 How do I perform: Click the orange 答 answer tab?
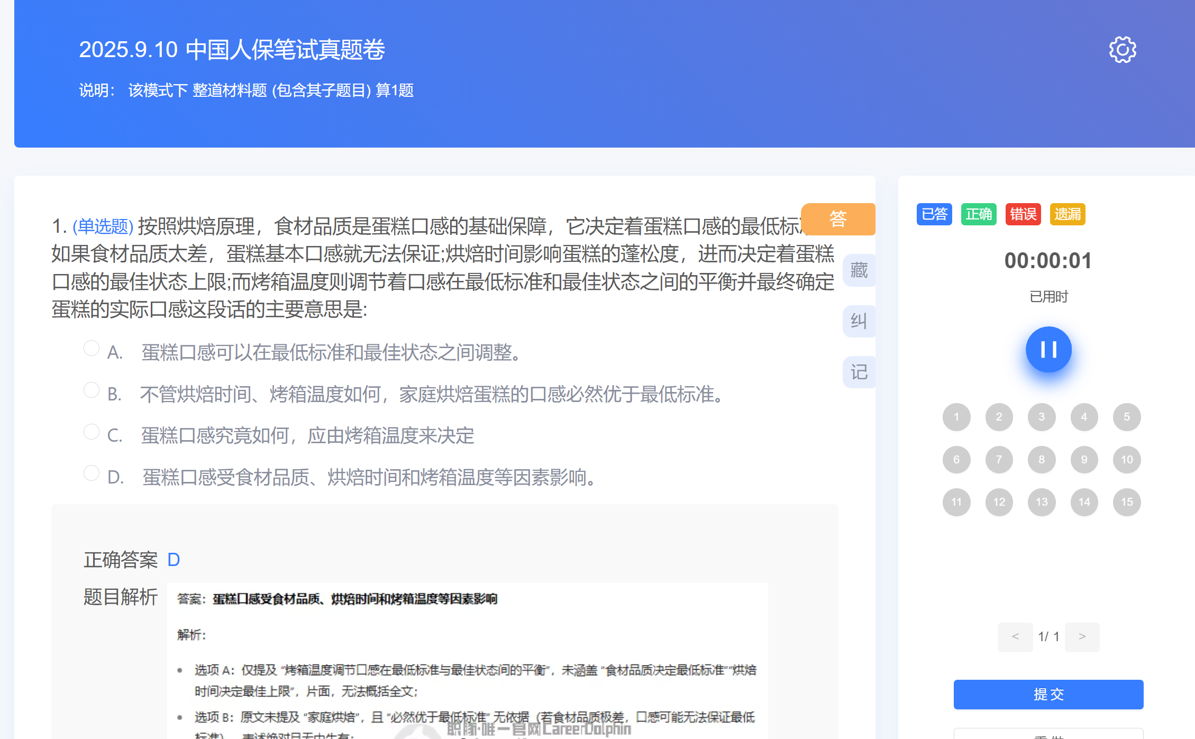point(838,218)
